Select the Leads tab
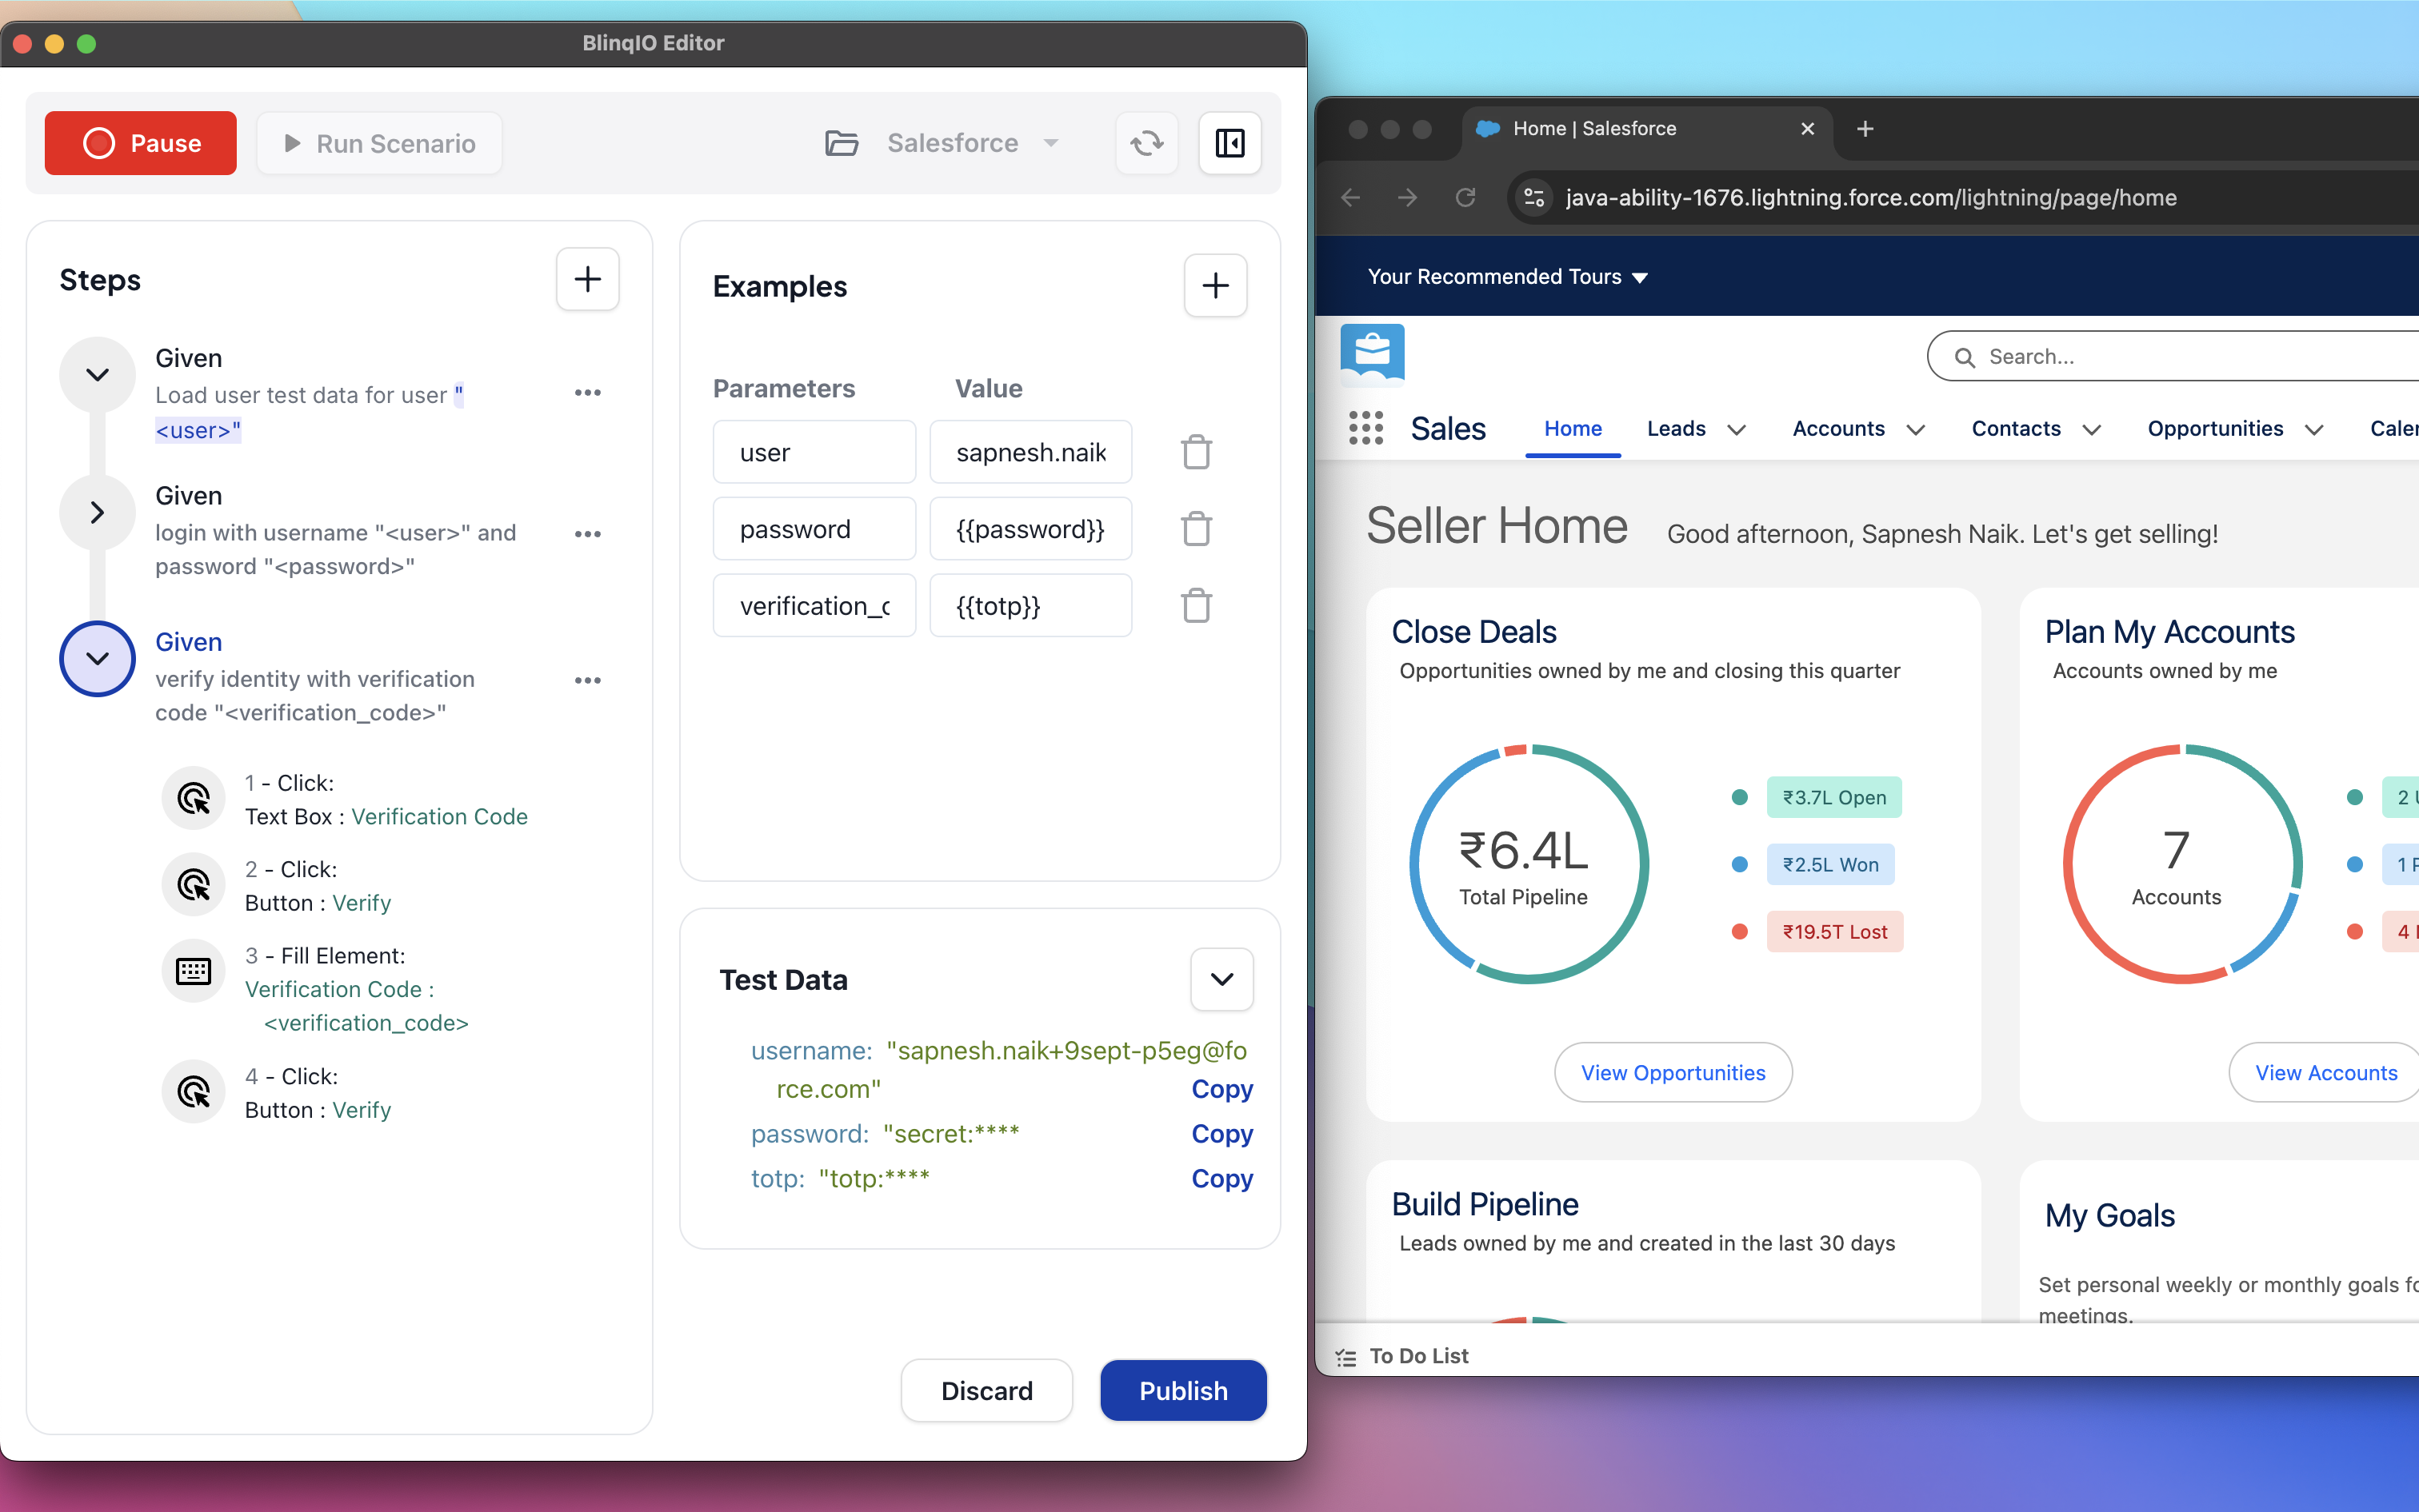This screenshot has height=1512, width=2419. (x=1676, y=428)
